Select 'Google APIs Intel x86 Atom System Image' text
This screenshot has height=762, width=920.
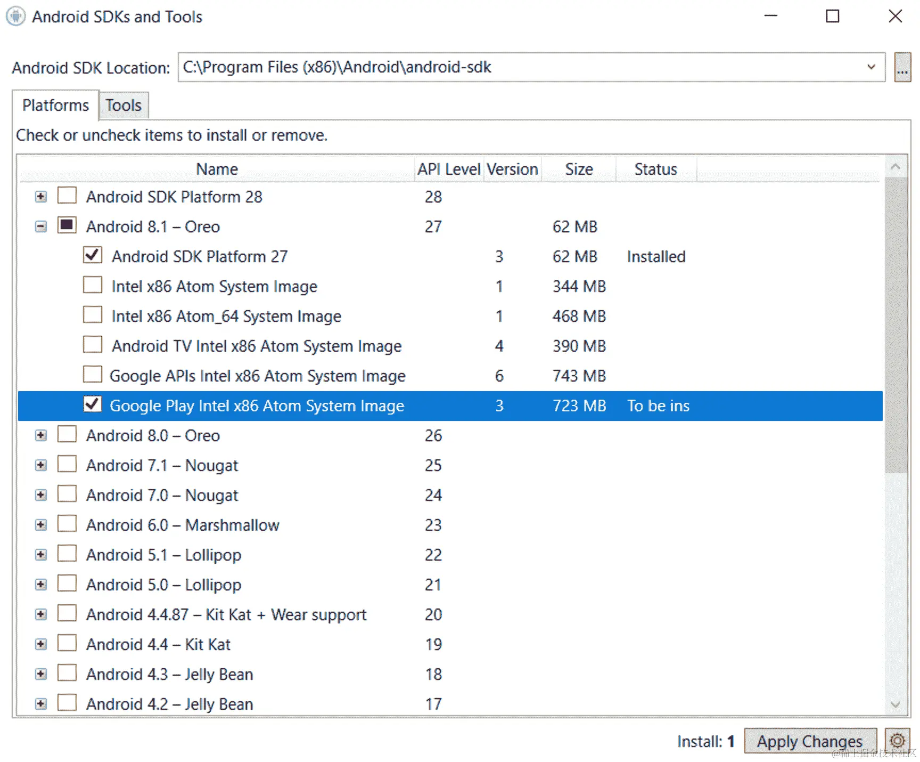[x=258, y=376]
